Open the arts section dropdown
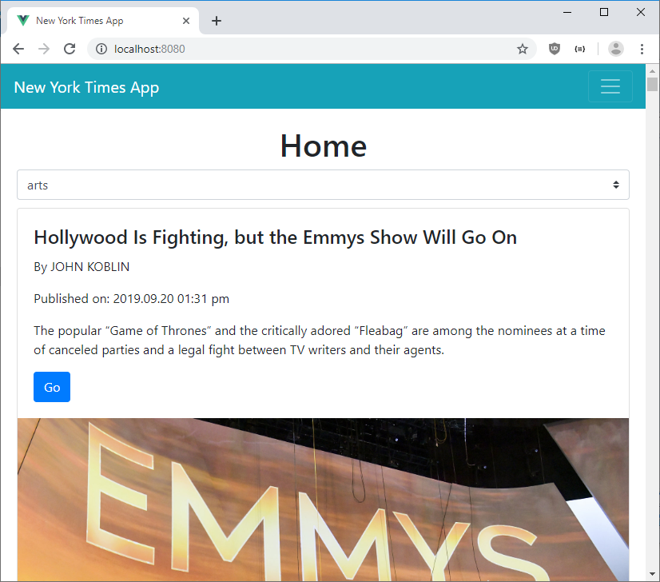 [x=323, y=185]
